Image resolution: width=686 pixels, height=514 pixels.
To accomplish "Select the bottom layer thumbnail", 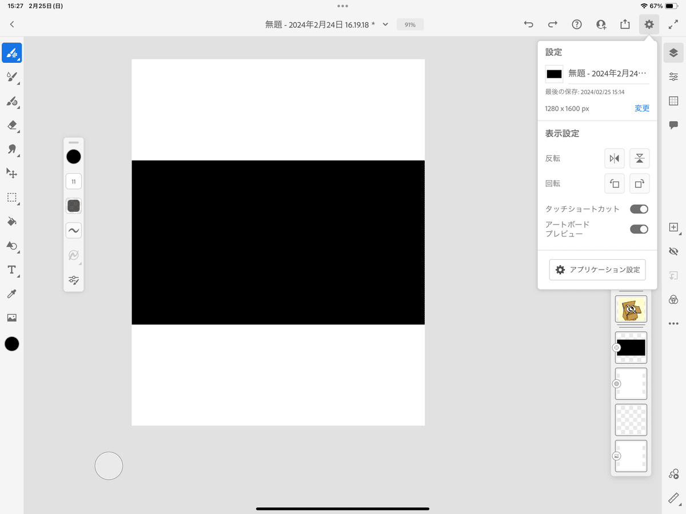I will (631, 456).
